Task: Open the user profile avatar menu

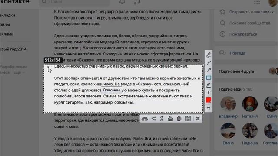Action: coord(273,3)
